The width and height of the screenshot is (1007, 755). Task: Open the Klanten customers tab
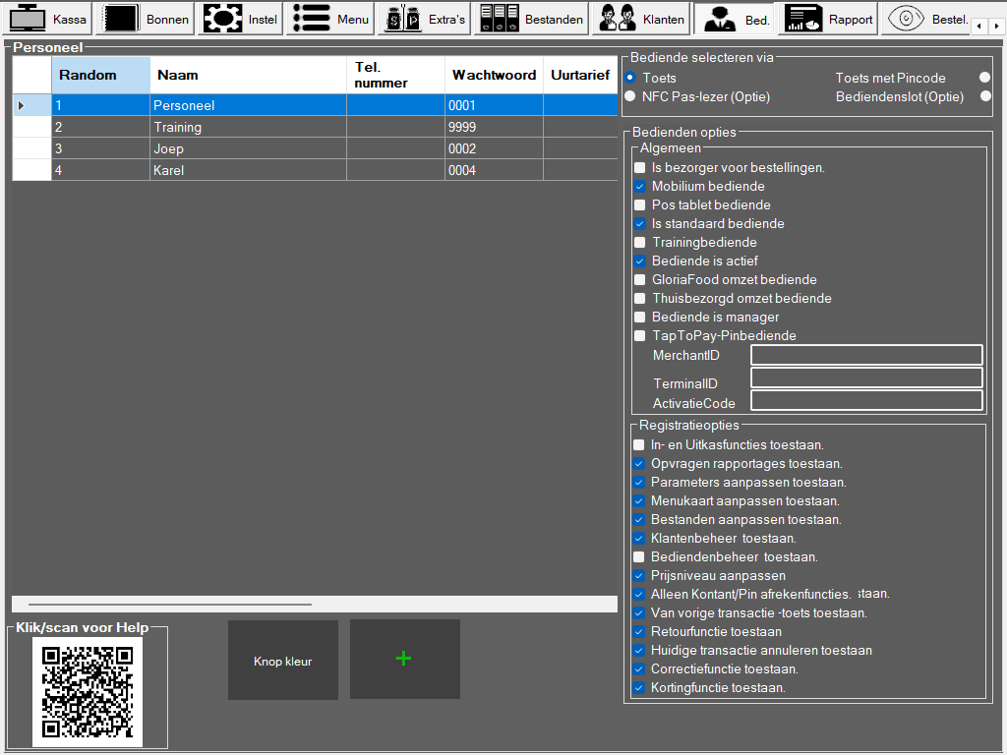pos(642,19)
